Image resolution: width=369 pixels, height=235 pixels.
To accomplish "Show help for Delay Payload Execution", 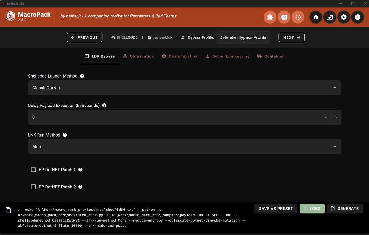I will (104, 105).
